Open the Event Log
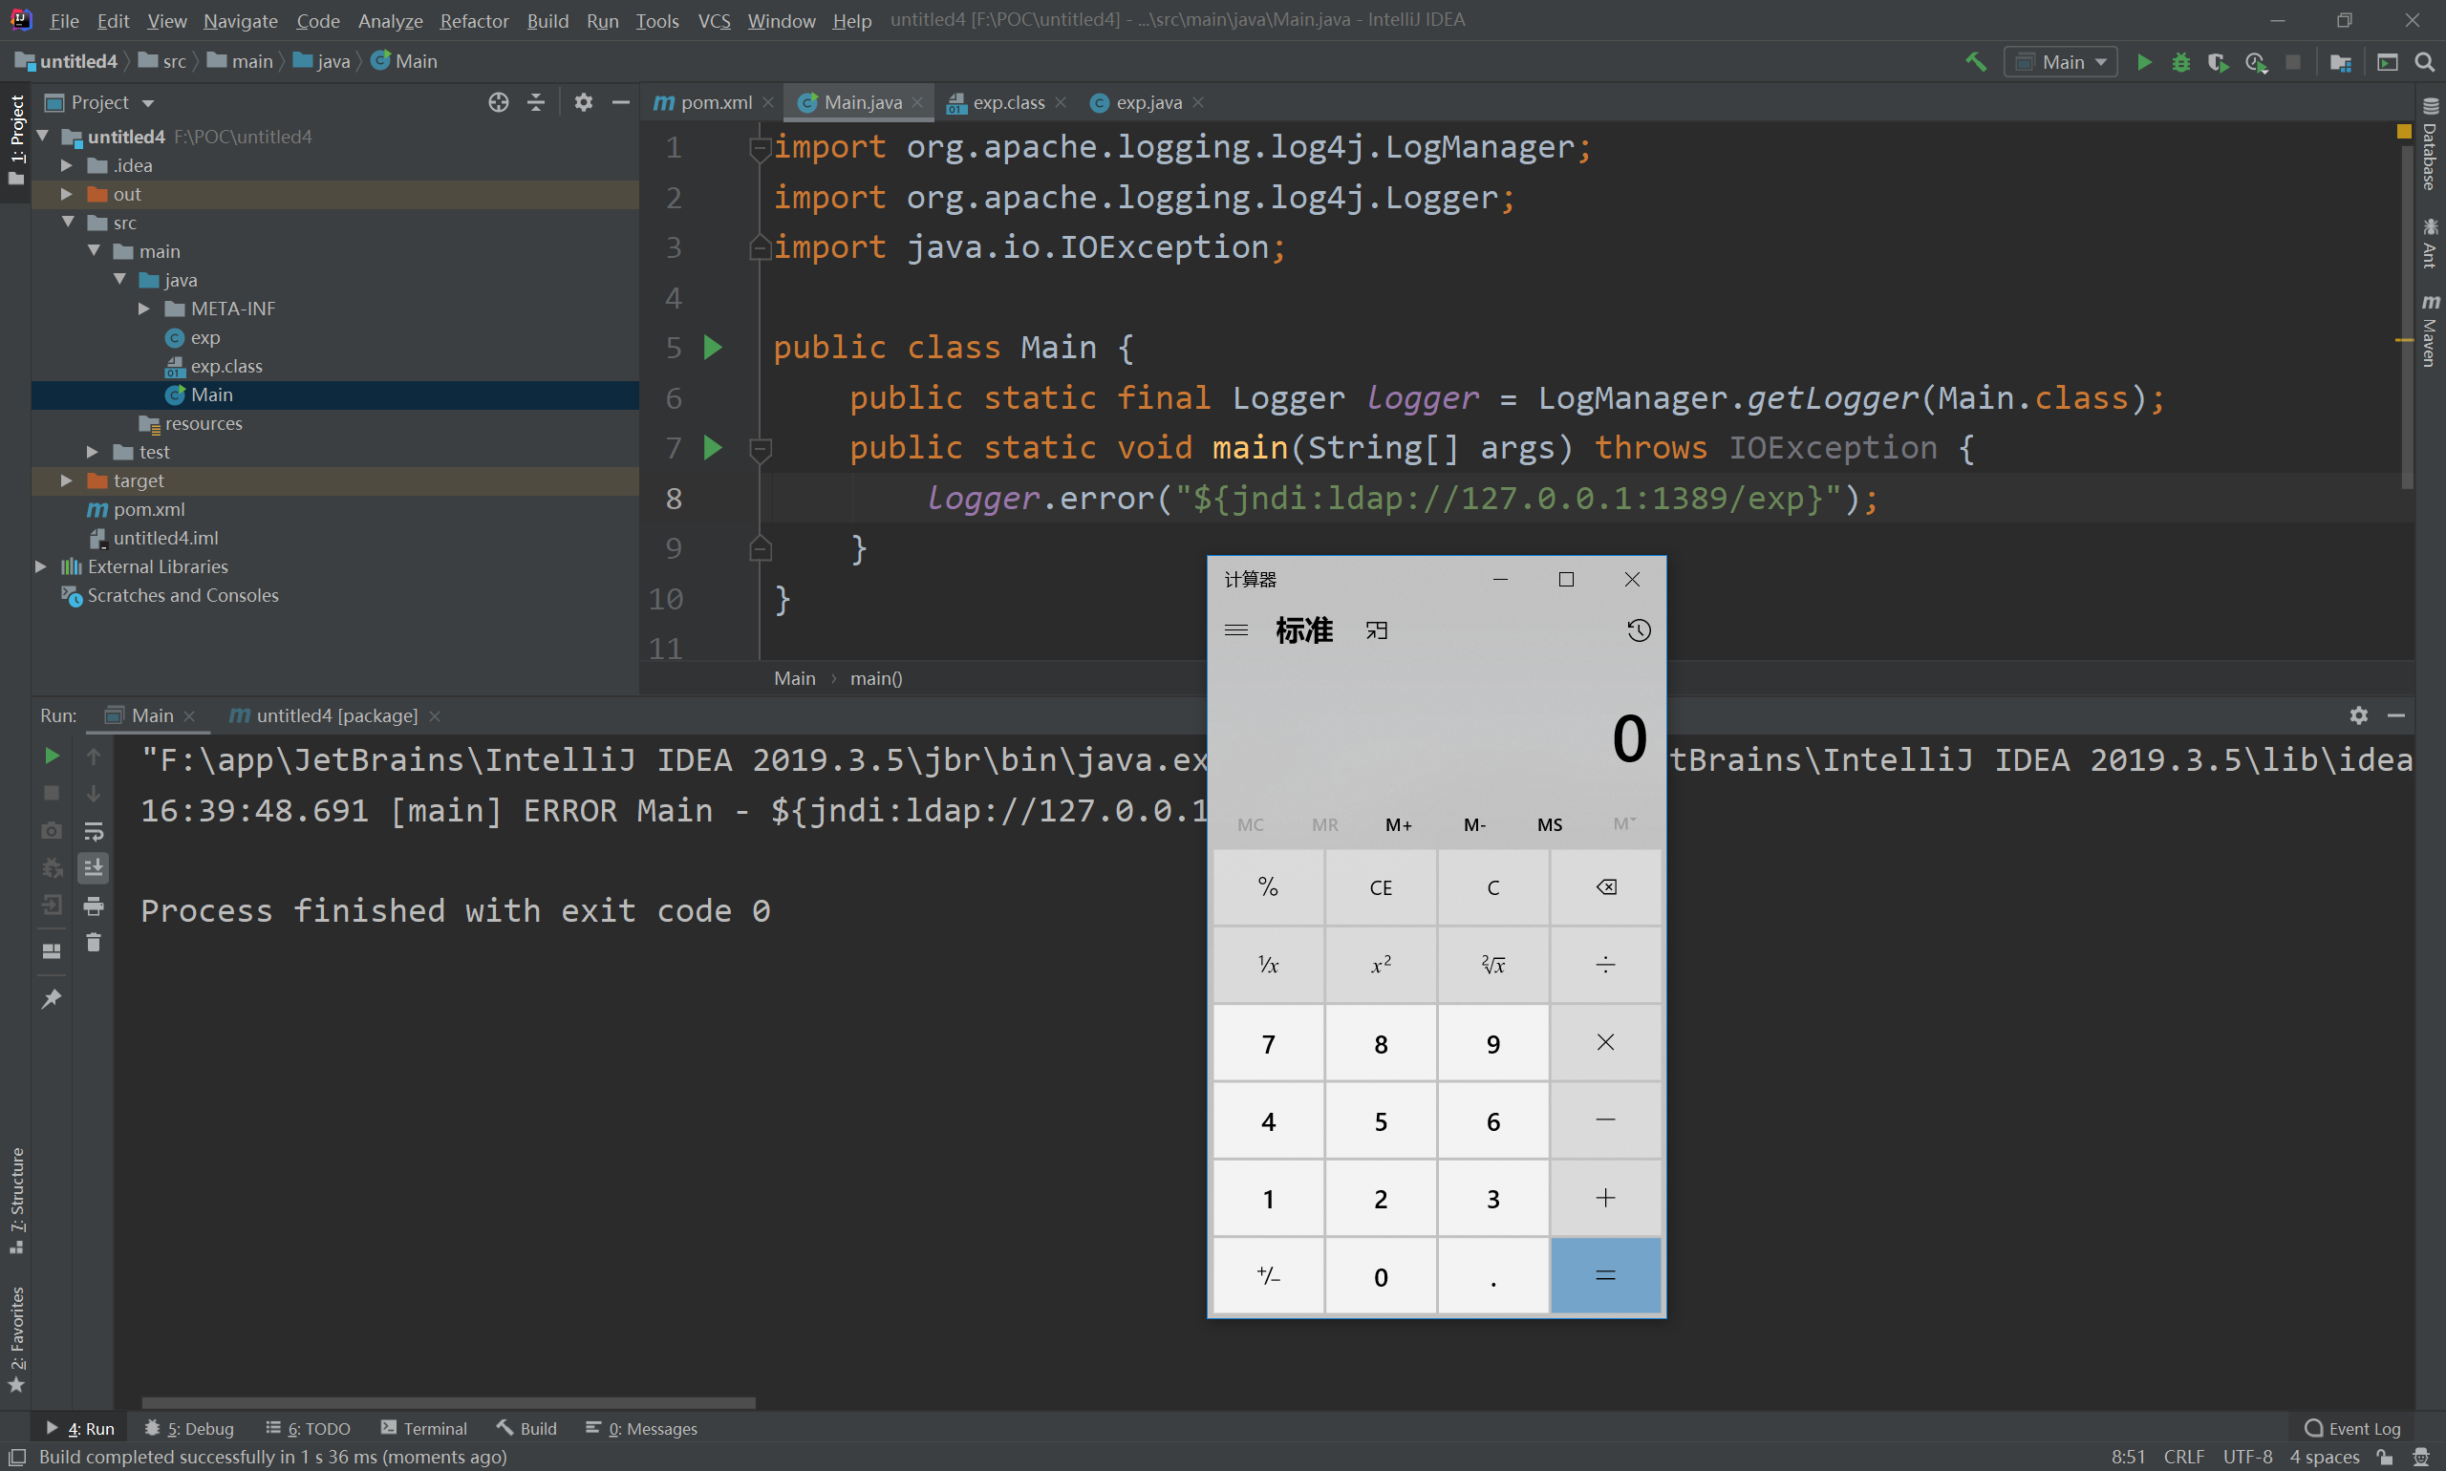The image size is (2446, 1471). 2352,1428
